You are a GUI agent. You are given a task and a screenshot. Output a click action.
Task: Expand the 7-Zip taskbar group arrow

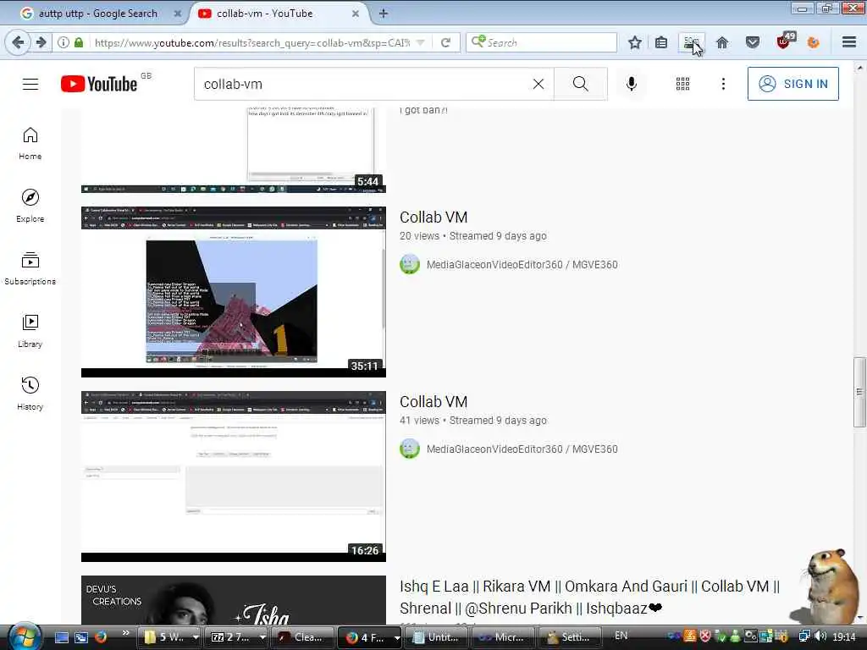point(262,637)
